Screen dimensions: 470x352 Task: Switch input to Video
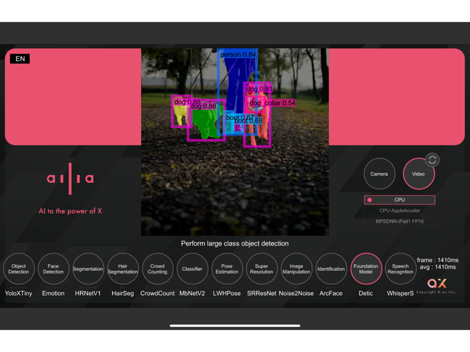tap(419, 174)
